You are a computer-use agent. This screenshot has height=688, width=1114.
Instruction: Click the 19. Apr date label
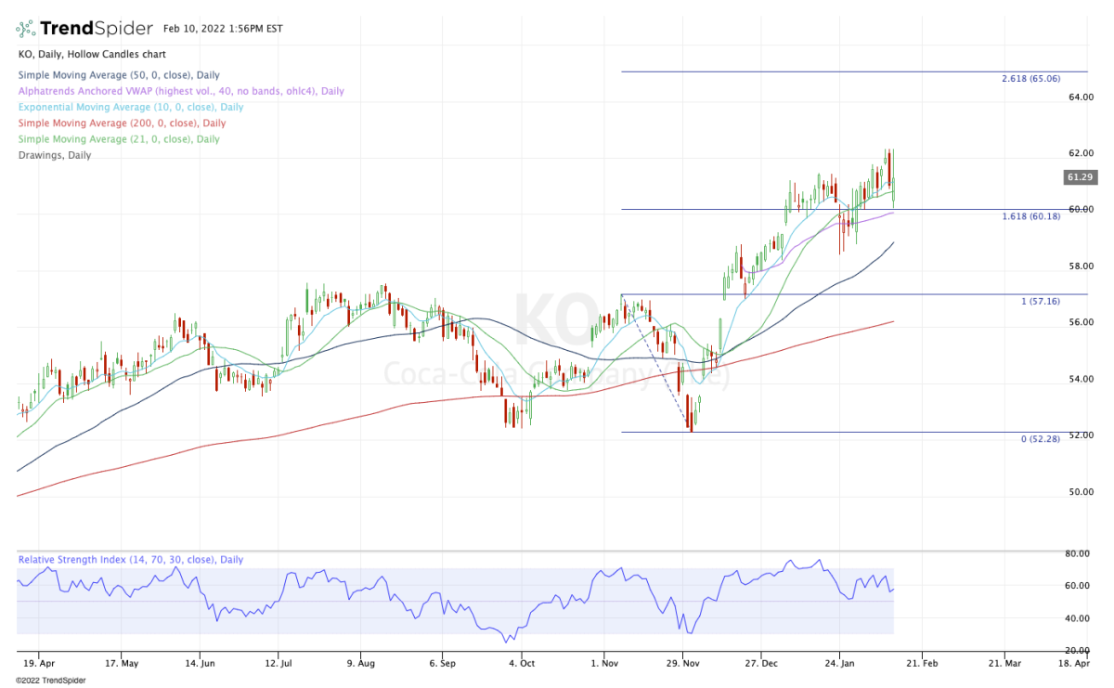click(39, 664)
